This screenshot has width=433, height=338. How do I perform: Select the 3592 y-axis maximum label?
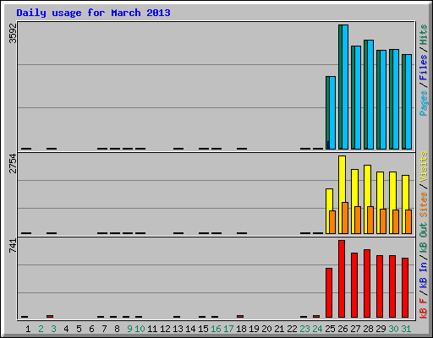13,34
